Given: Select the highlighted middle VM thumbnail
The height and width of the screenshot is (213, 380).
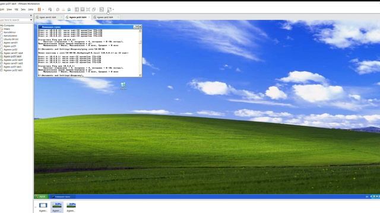Looking at the screenshot, I should pyautogui.click(x=57, y=207).
